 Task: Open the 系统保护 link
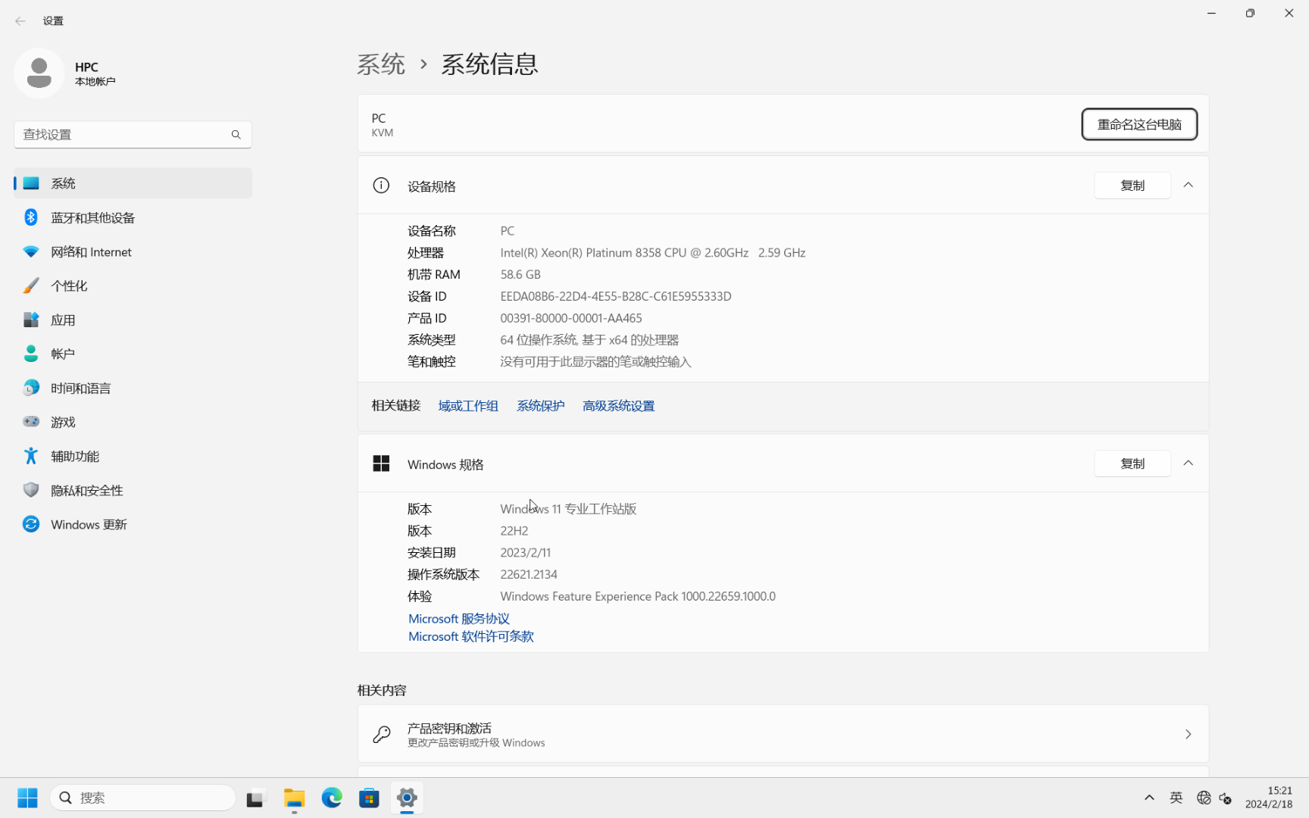point(541,406)
